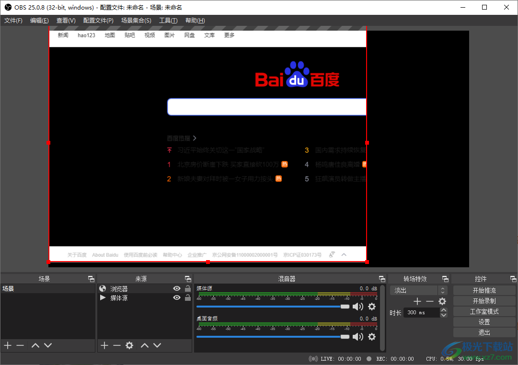
Task: Click the right-middle red resize handle
Action: coord(367,143)
